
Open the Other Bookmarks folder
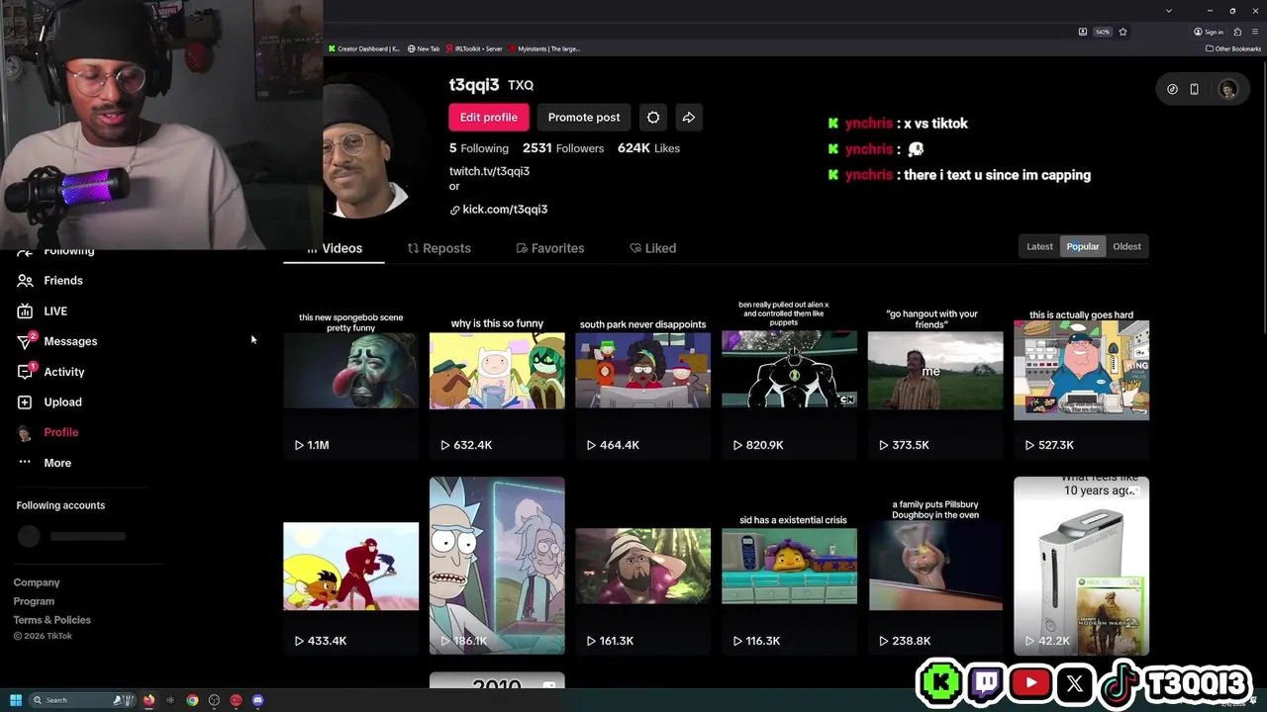click(x=1232, y=48)
